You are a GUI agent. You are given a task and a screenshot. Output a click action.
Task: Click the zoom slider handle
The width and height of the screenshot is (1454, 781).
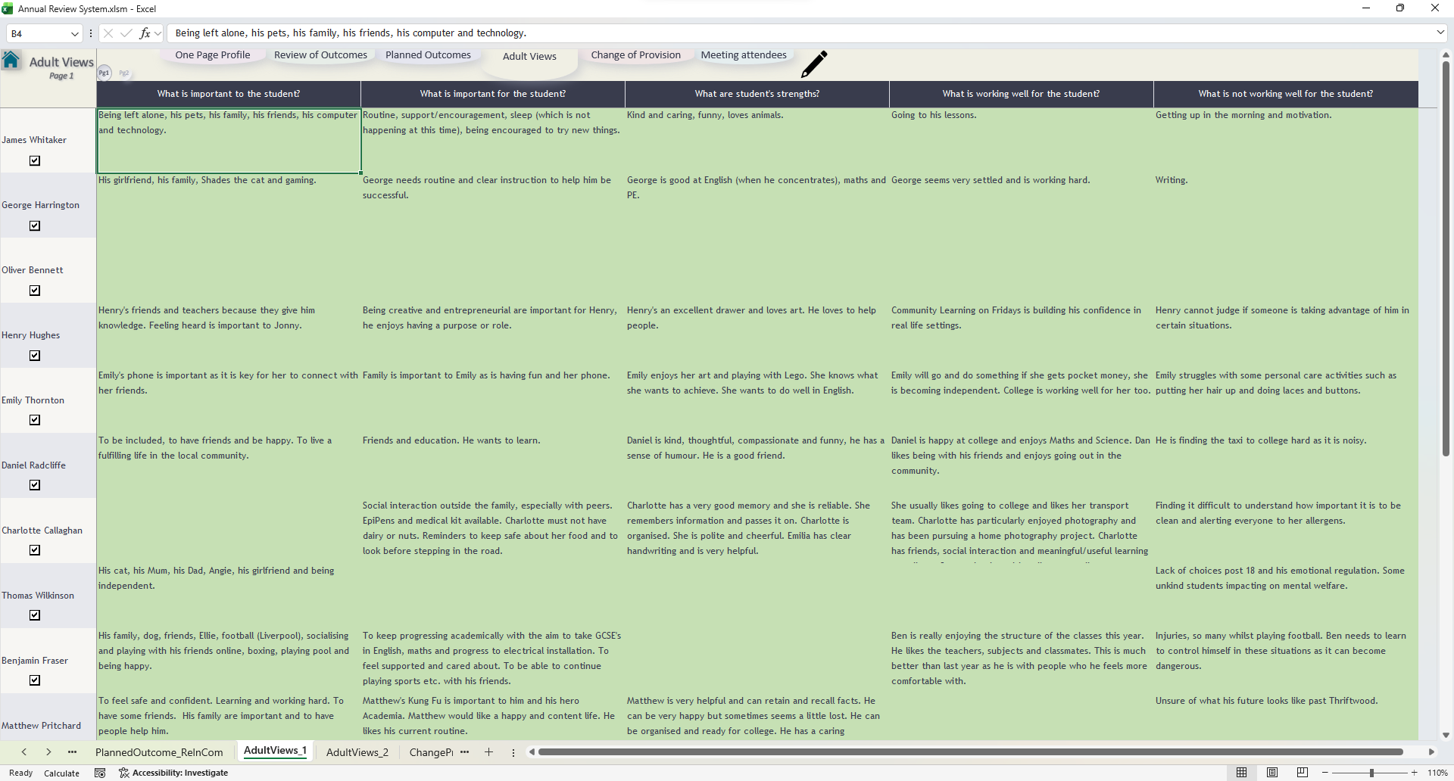1371,773
